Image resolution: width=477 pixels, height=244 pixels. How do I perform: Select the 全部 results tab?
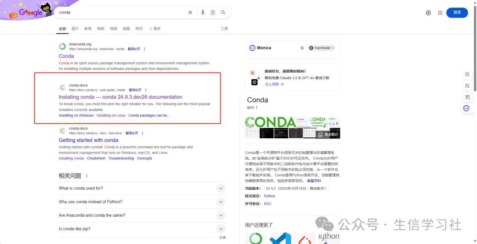pos(62,29)
